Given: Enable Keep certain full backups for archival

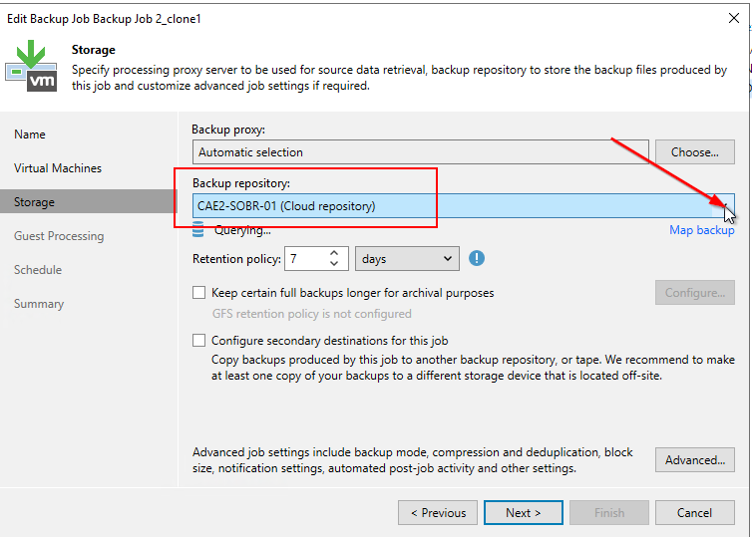Looking at the screenshot, I should (199, 292).
